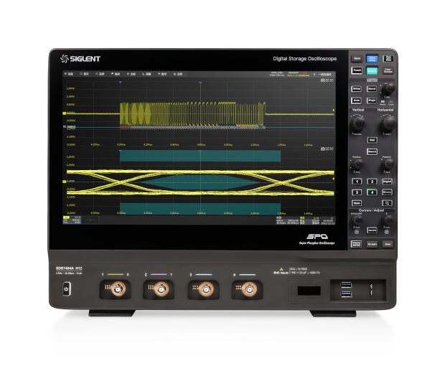Click the Search magnifier button

click(x=388, y=203)
